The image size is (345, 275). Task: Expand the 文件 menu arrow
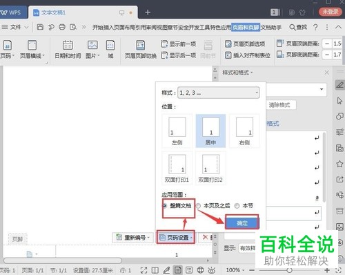pyautogui.click(x=26, y=27)
